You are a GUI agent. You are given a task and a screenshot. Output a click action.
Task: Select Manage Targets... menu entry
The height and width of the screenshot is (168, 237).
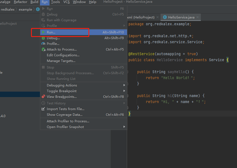(61, 61)
